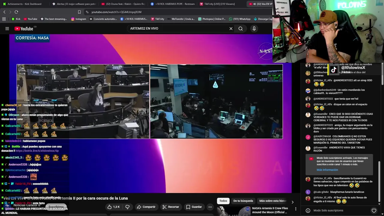Screen dimensions: 384x216
Task: Bookmark this page with bookmark icon
Action: tap(79, 12)
